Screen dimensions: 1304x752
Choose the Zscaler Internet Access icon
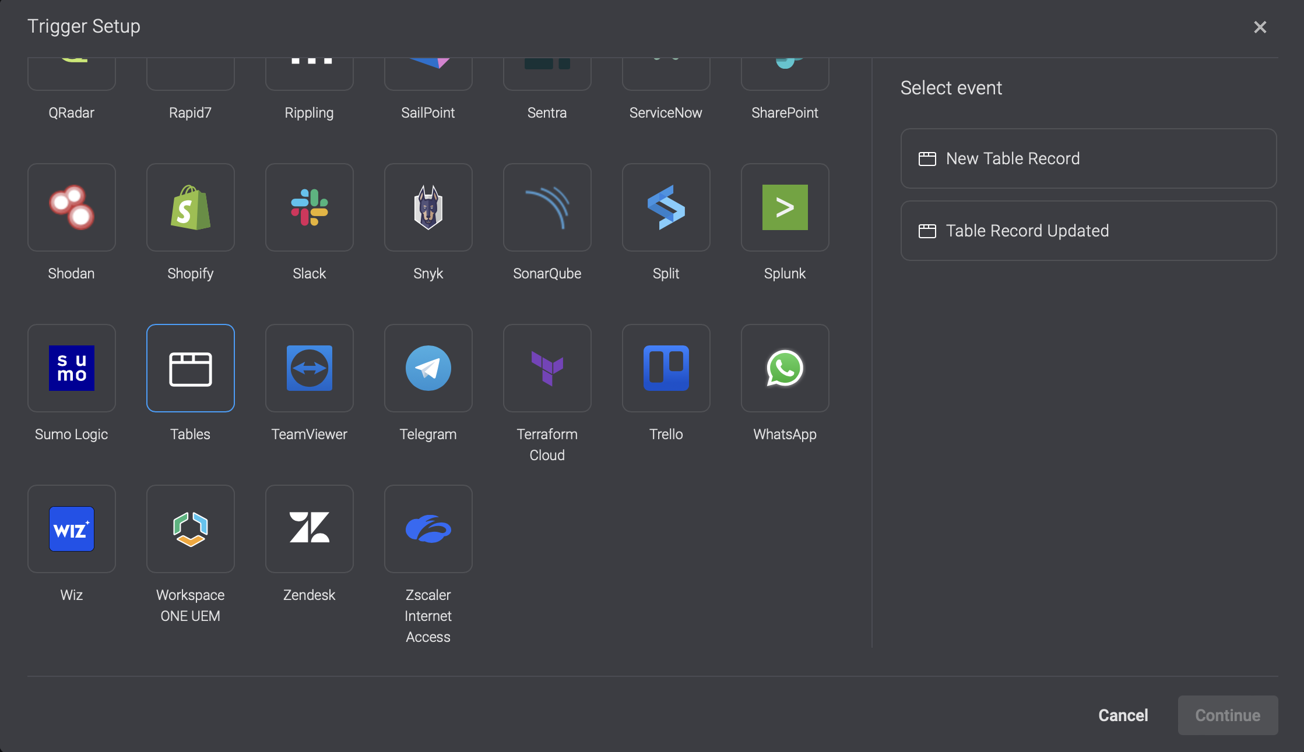click(428, 529)
